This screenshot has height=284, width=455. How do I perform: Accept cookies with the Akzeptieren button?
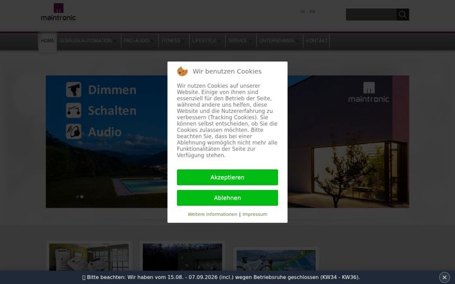pyautogui.click(x=227, y=177)
